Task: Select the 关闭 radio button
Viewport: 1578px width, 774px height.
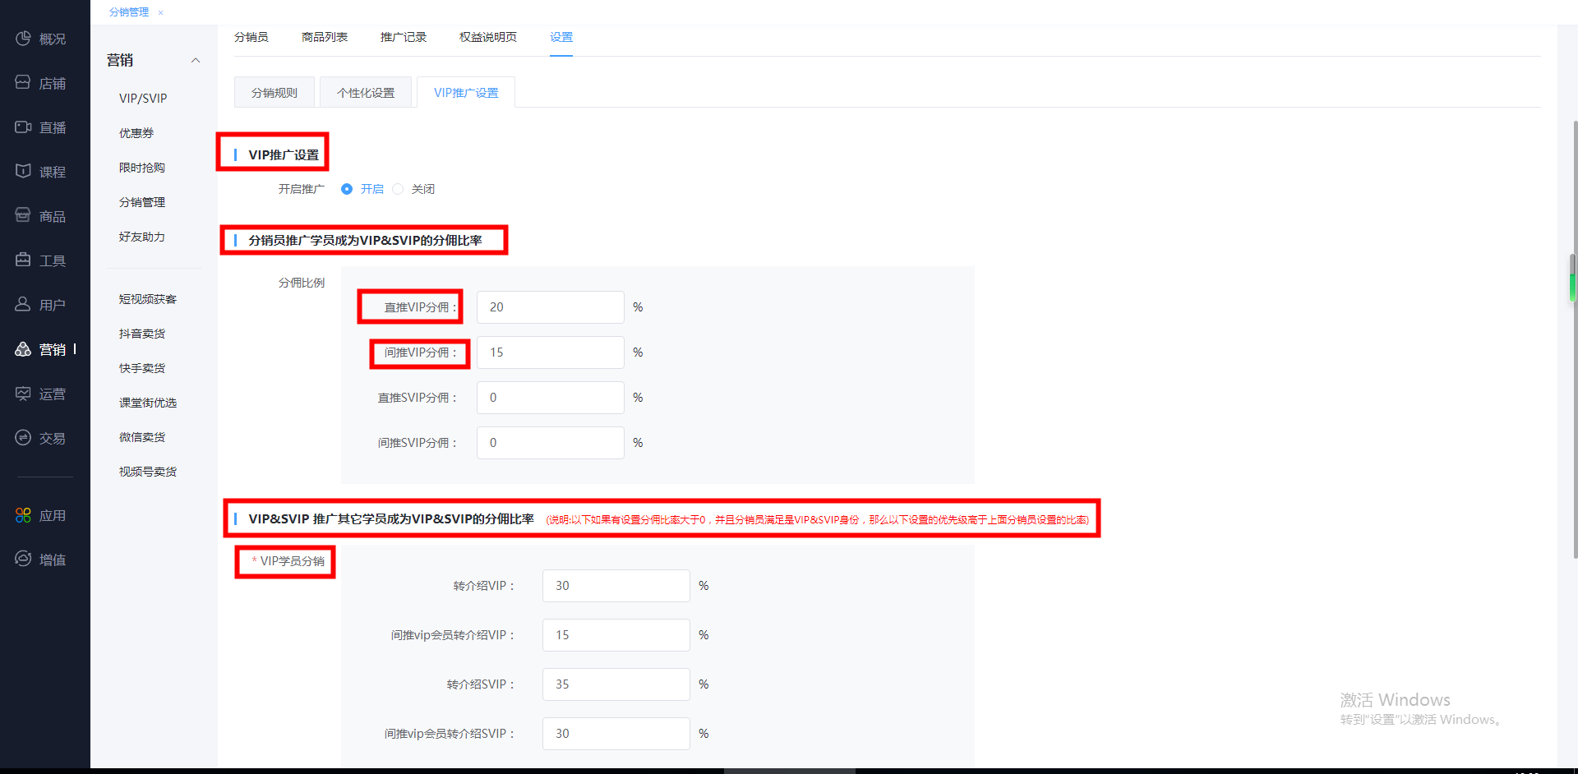Action: [398, 189]
